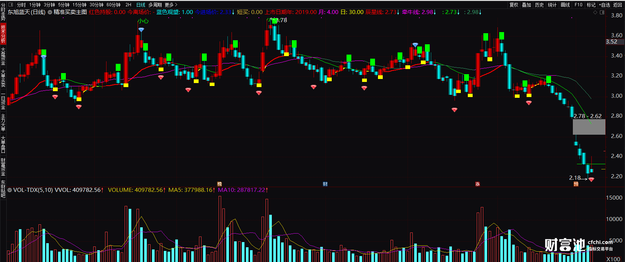Click the 2.18 low price label

[x=575, y=178]
